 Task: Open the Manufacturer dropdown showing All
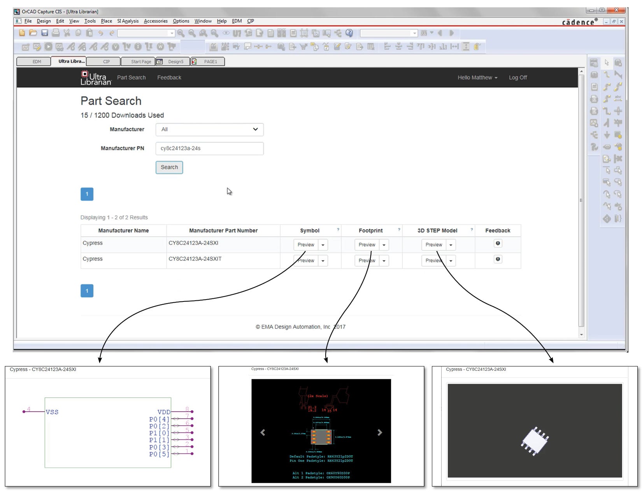pos(209,130)
